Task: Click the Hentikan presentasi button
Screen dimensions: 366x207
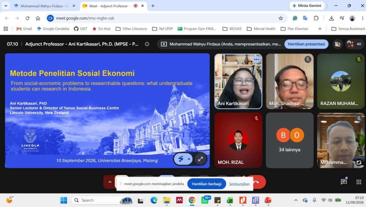Action: click(x=306, y=44)
